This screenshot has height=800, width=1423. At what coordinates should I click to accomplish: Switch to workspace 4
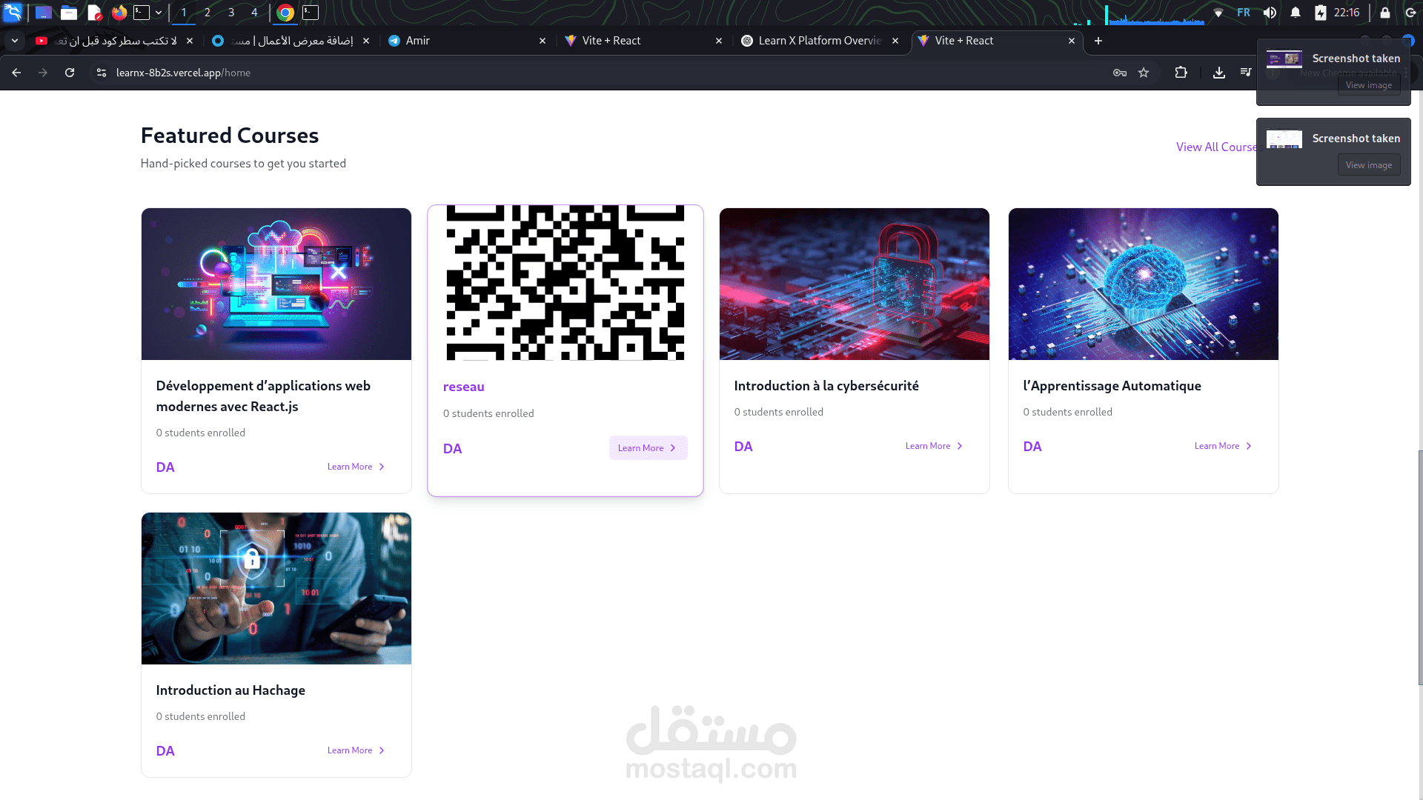coord(254,13)
